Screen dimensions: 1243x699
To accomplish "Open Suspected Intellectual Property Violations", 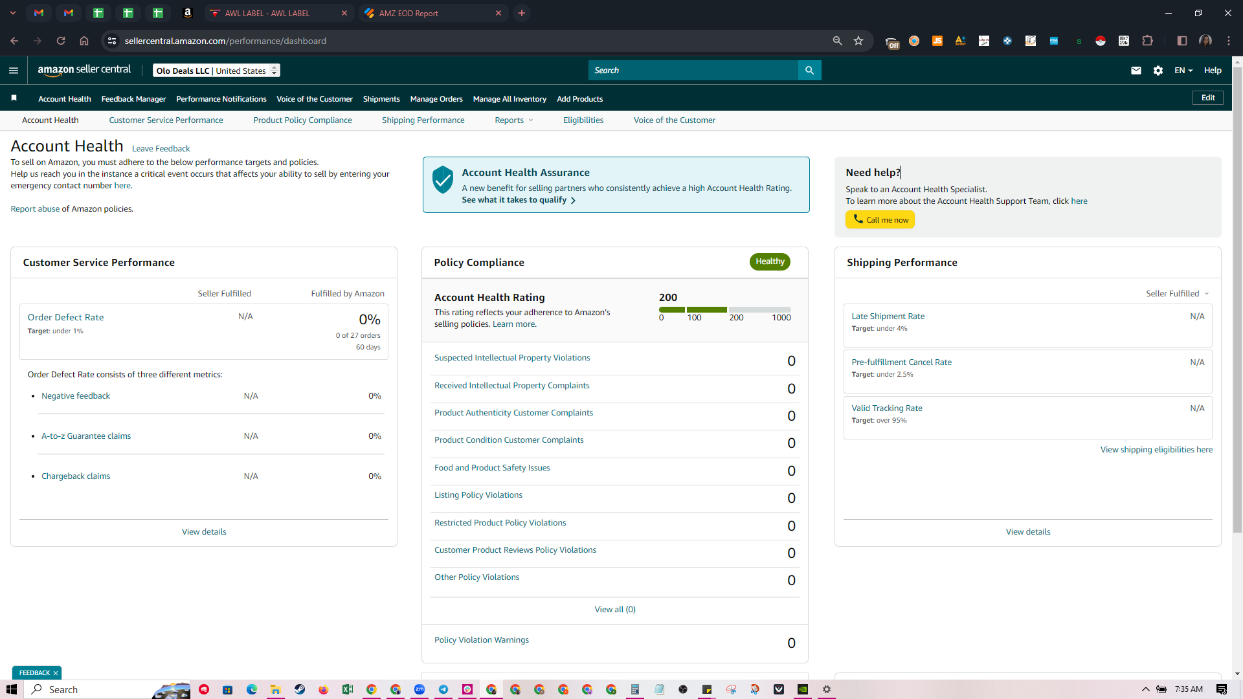I will point(512,358).
